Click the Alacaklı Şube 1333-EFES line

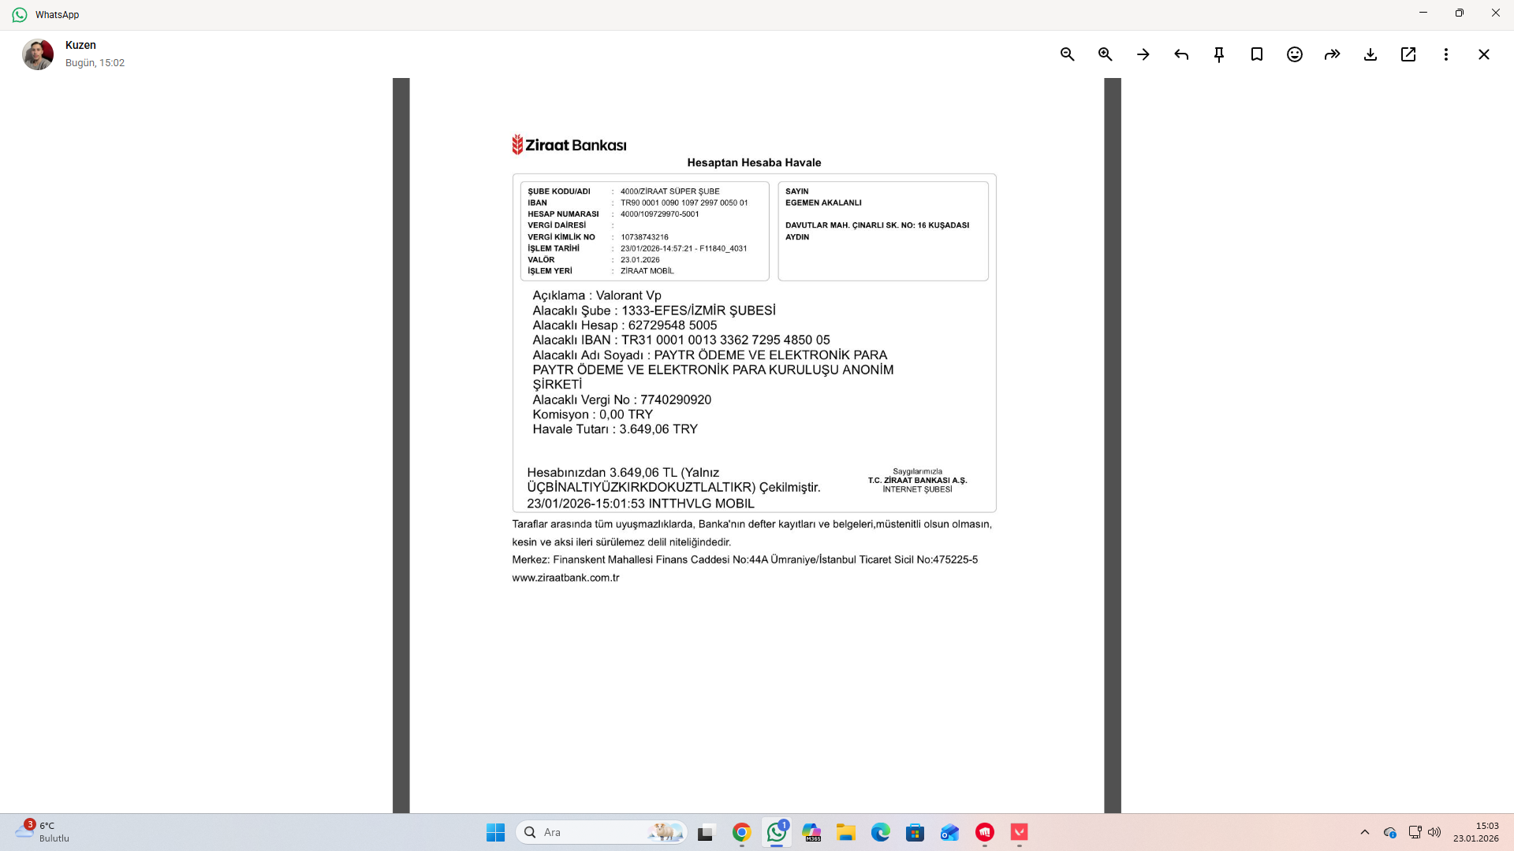point(654,310)
